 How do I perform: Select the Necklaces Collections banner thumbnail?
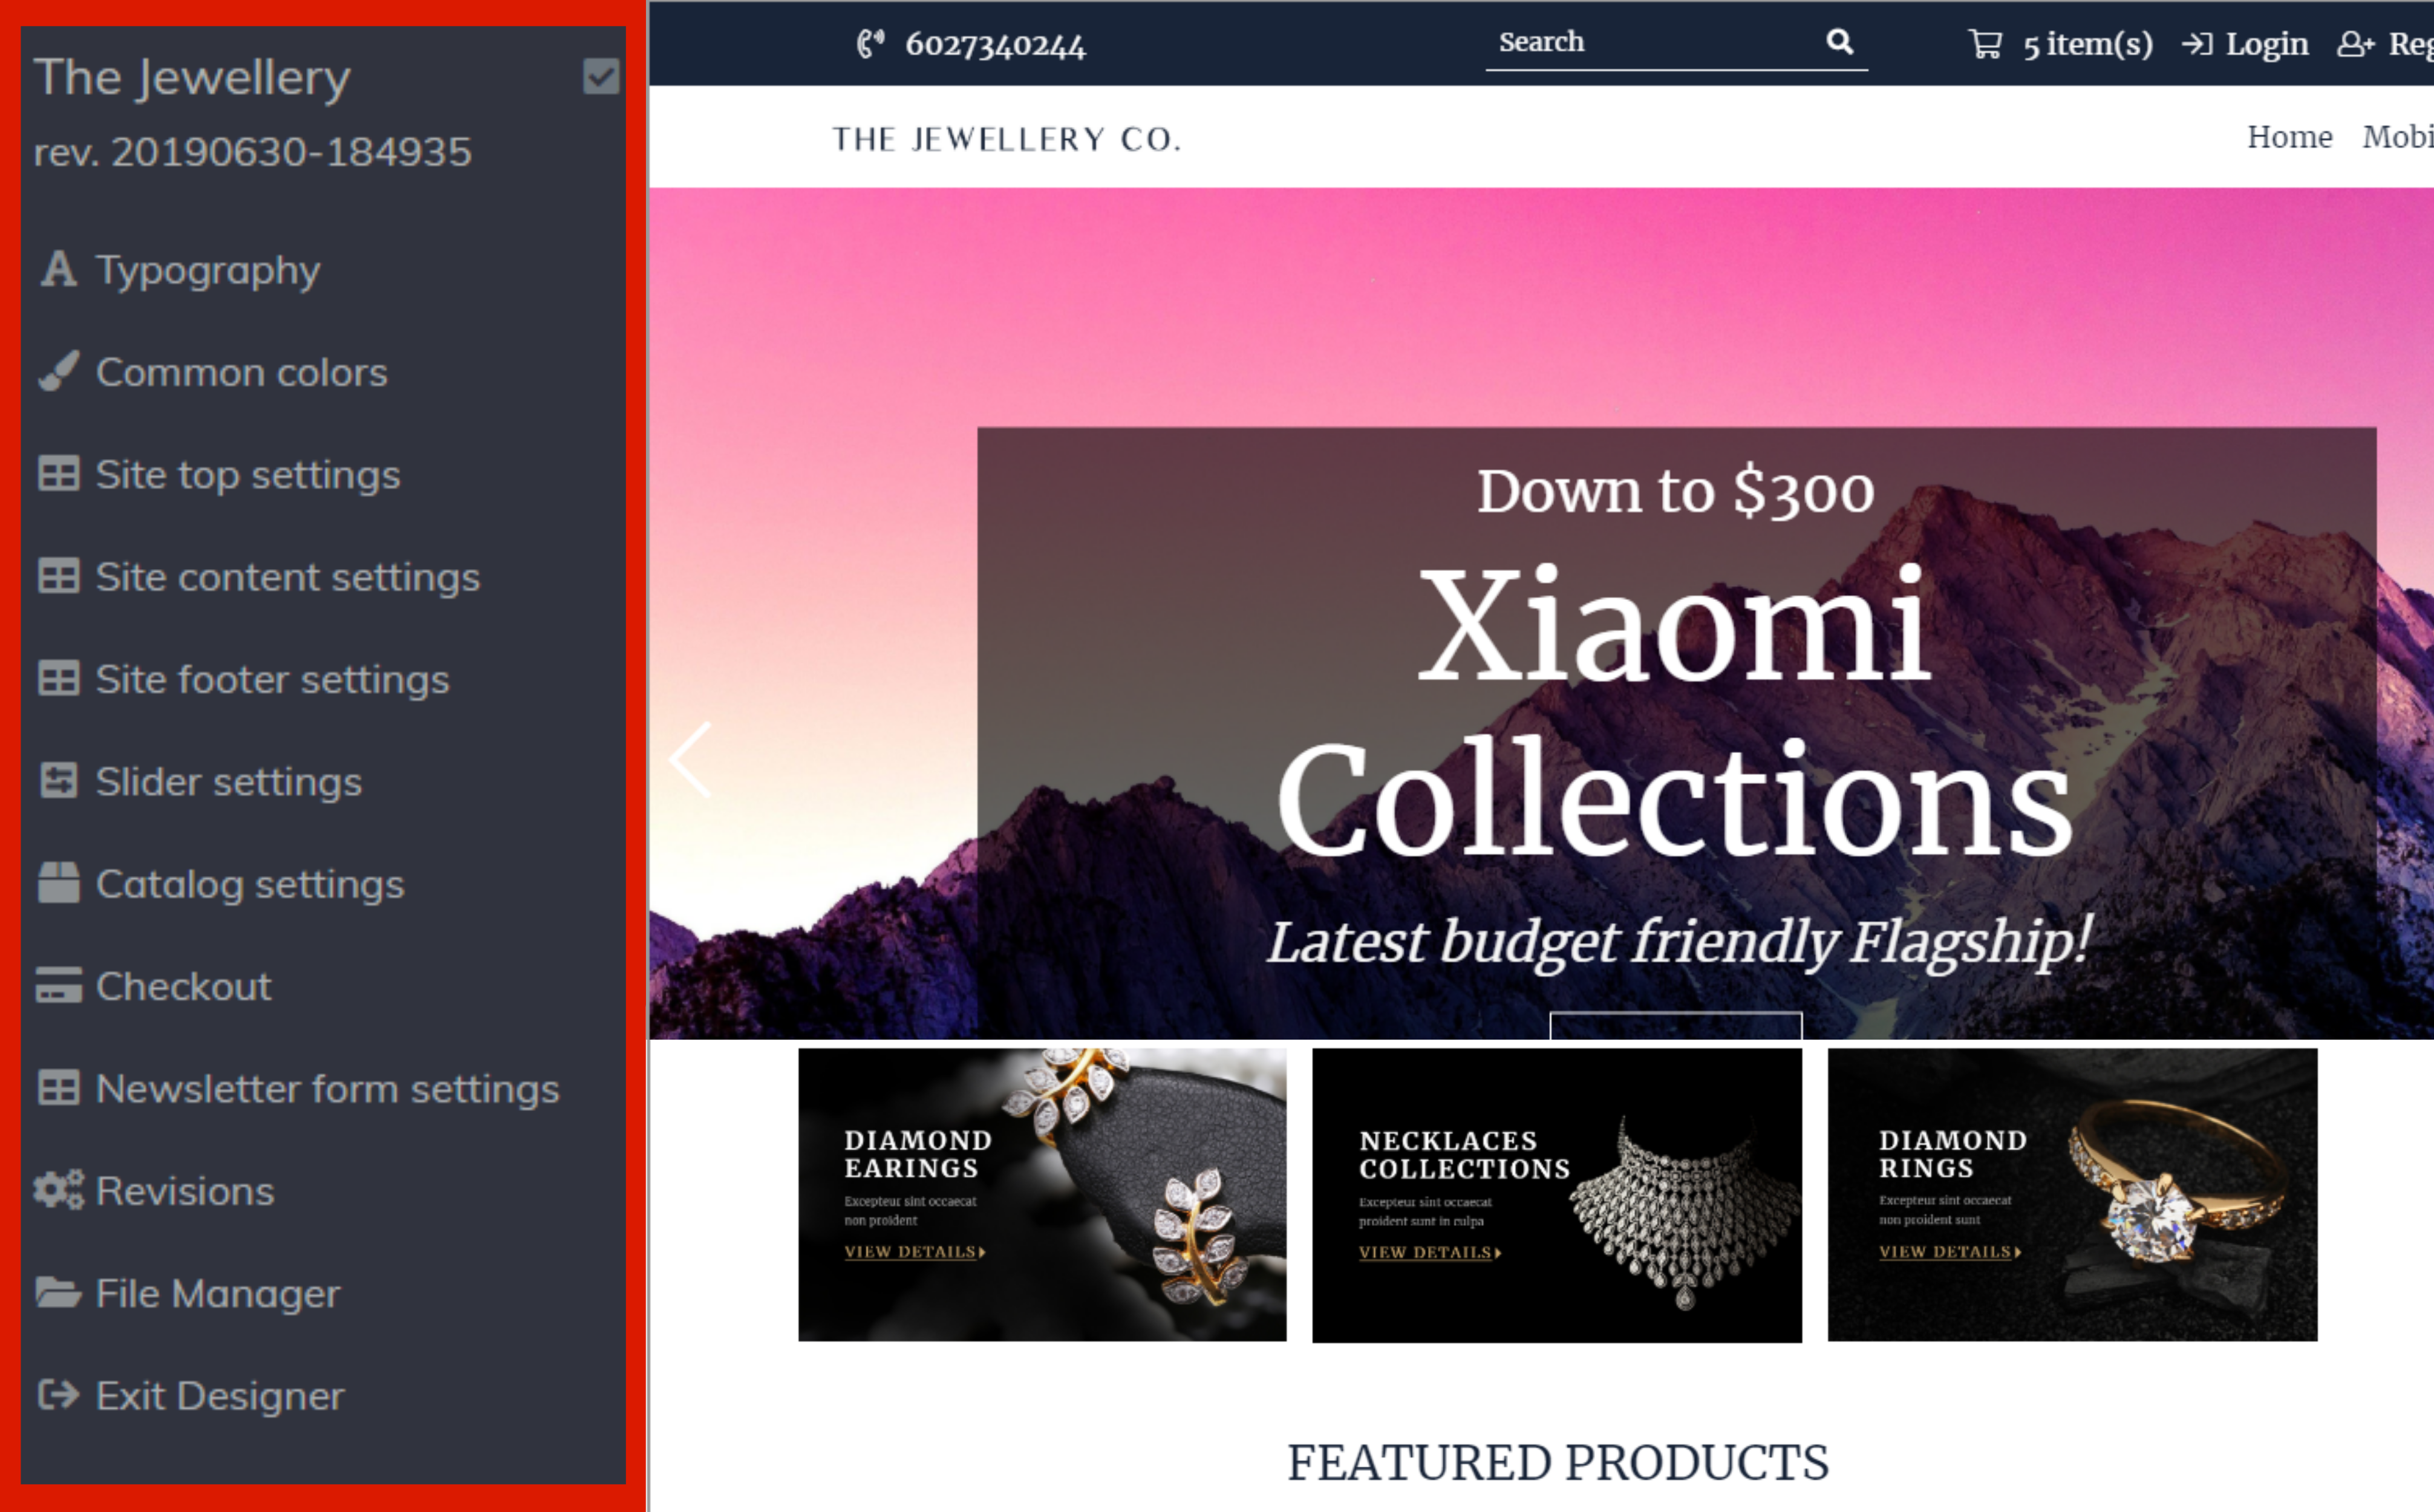pyautogui.click(x=1556, y=1195)
